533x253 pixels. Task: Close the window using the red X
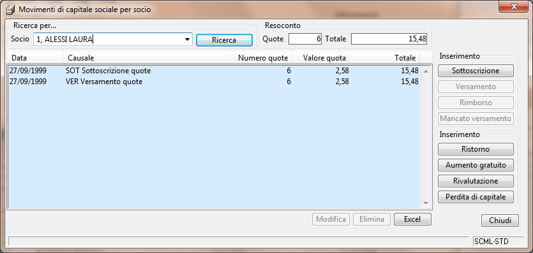tap(514, 6)
